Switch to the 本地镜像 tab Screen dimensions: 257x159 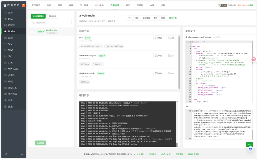point(99,5)
